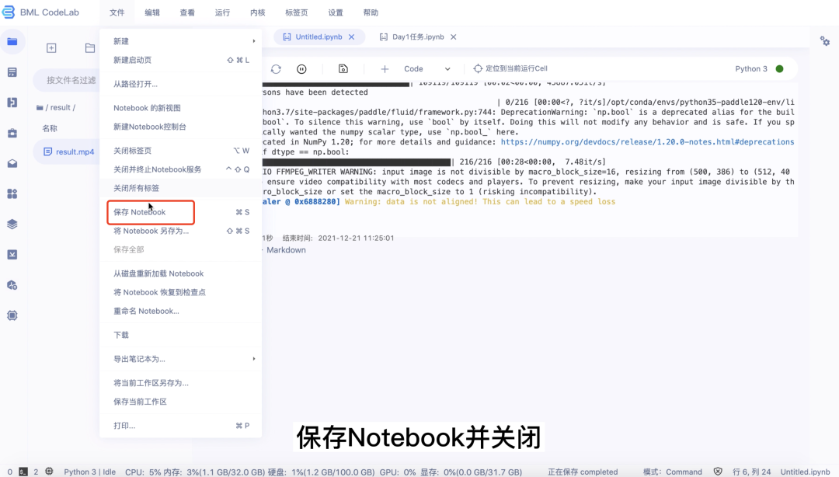
Task: Click the save notebook toolbar icon
Action: [x=343, y=68]
